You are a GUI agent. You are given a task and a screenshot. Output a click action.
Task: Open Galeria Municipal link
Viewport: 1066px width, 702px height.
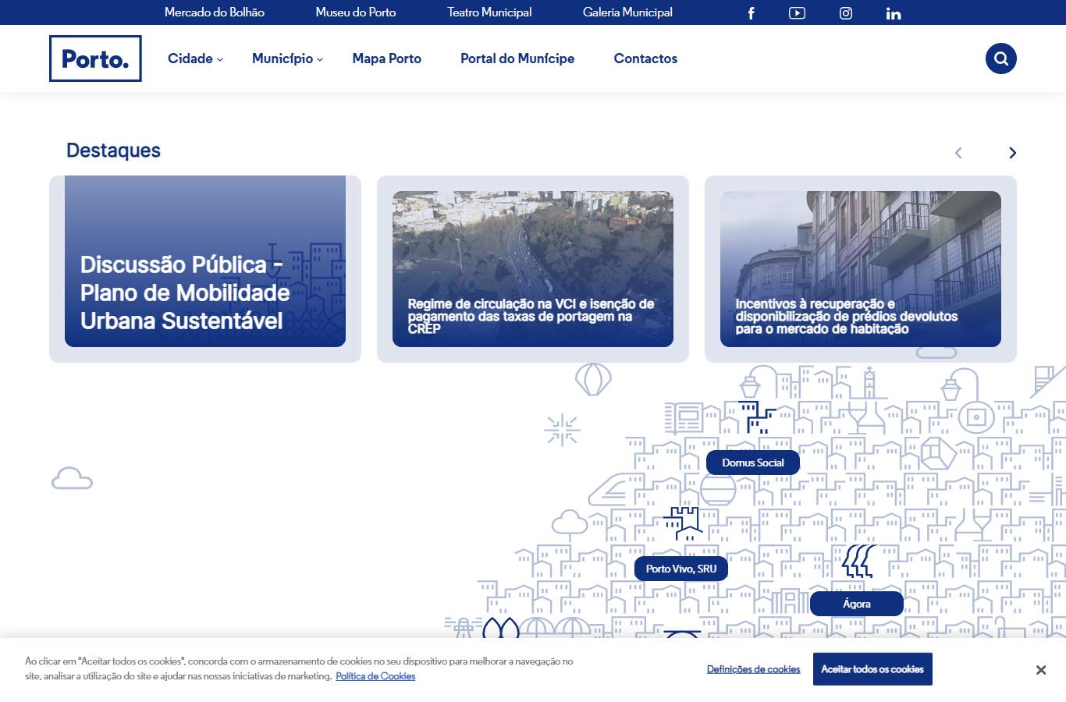pyautogui.click(x=627, y=12)
